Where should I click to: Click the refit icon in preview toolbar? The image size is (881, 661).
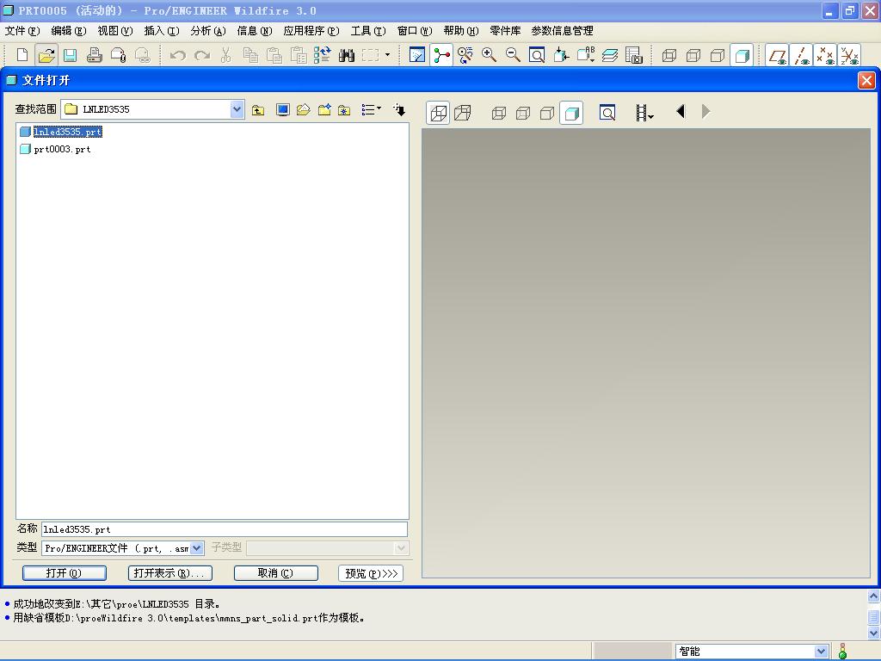coord(607,113)
